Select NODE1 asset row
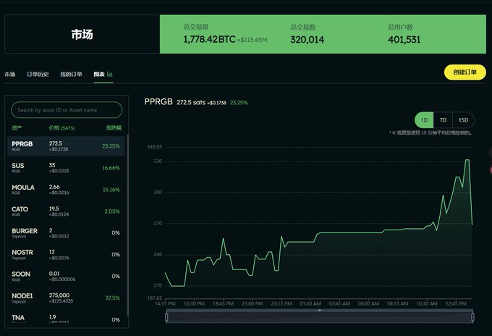Screen dimensions: 492x336 (x=66, y=298)
